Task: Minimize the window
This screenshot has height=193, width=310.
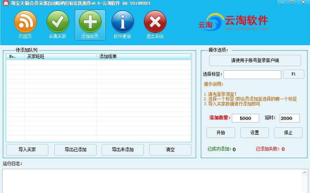Action: click(x=282, y=3)
